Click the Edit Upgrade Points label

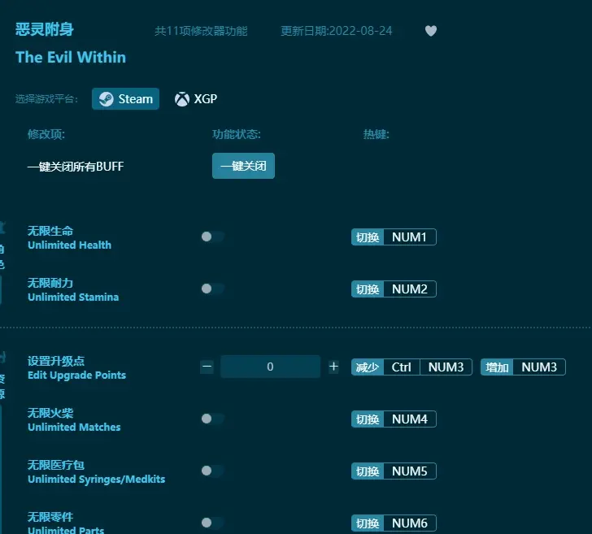(76, 376)
